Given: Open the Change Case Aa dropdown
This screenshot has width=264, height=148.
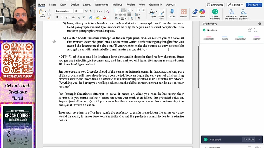Looking at the screenshot, I should [x=99, y=11].
